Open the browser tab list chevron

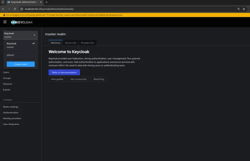point(3,2)
